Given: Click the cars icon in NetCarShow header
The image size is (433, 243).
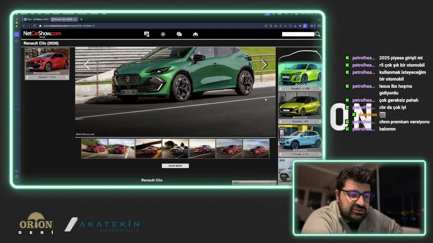Looking at the screenshot, I should [179, 34].
